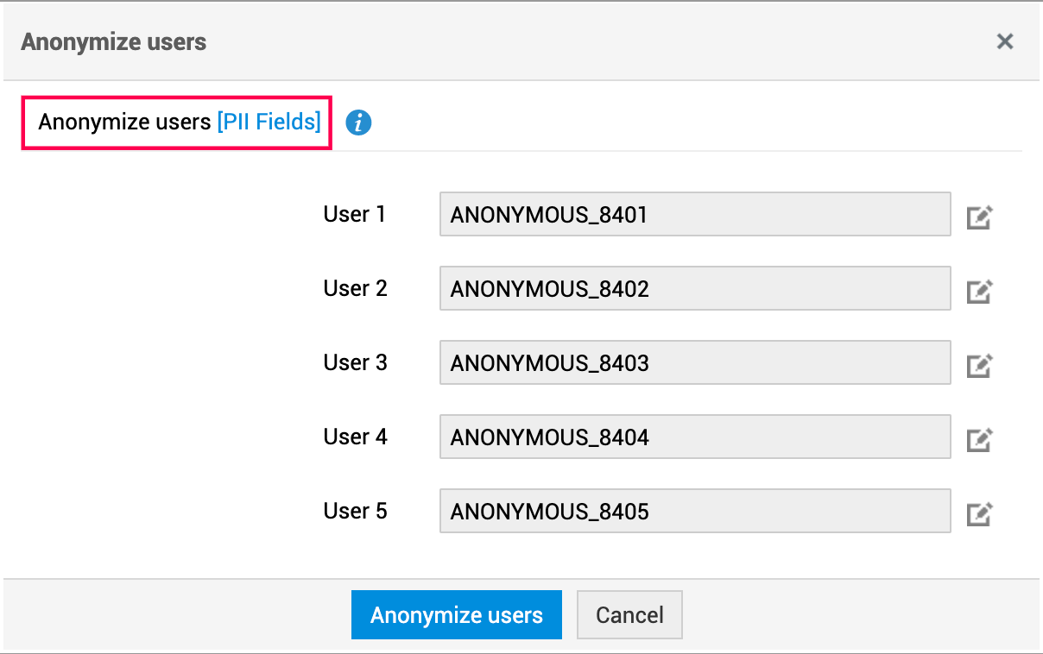Edit the ANONYMOUS_8402 name via pencil icon

click(979, 291)
